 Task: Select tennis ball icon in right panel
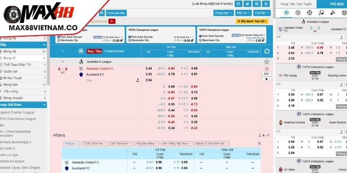pyautogui.click(x=309, y=13)
